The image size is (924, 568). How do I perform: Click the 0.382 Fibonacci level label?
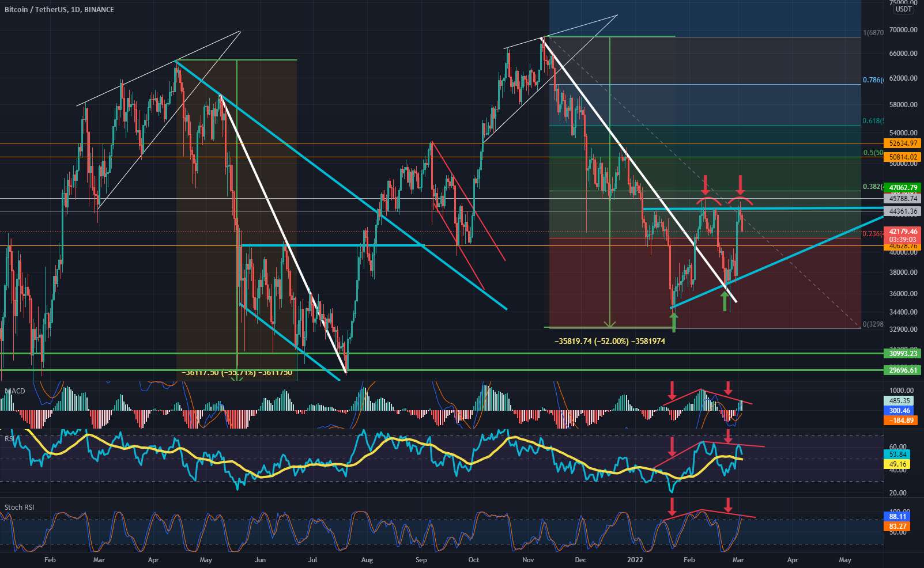(872, 187)
